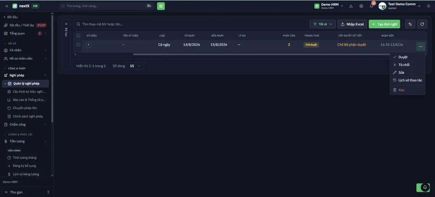Click the download icon in the top bar
This screenshot has width=435, height=197.
(x=351, y=6)
